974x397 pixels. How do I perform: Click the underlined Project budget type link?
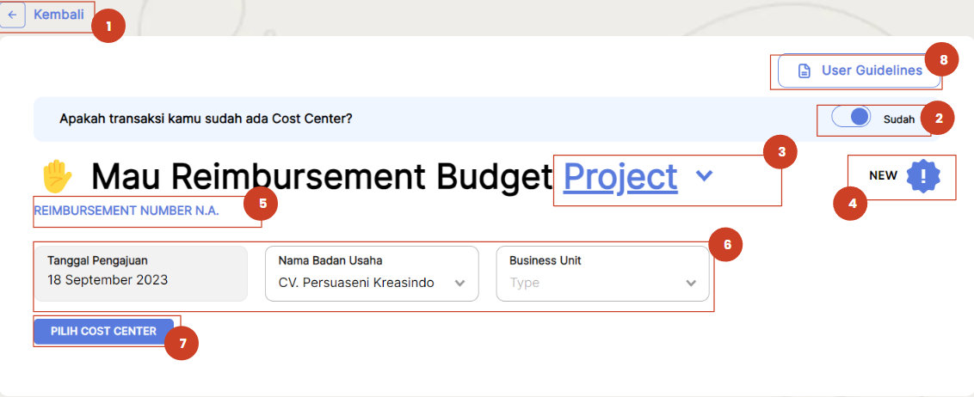pos(620,176)
